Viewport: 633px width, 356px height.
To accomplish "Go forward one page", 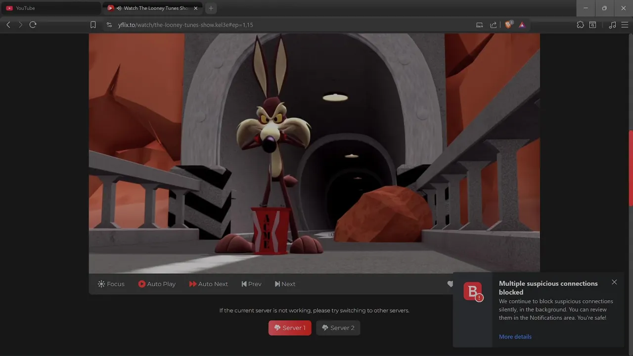I will click(x=20, y=25).
